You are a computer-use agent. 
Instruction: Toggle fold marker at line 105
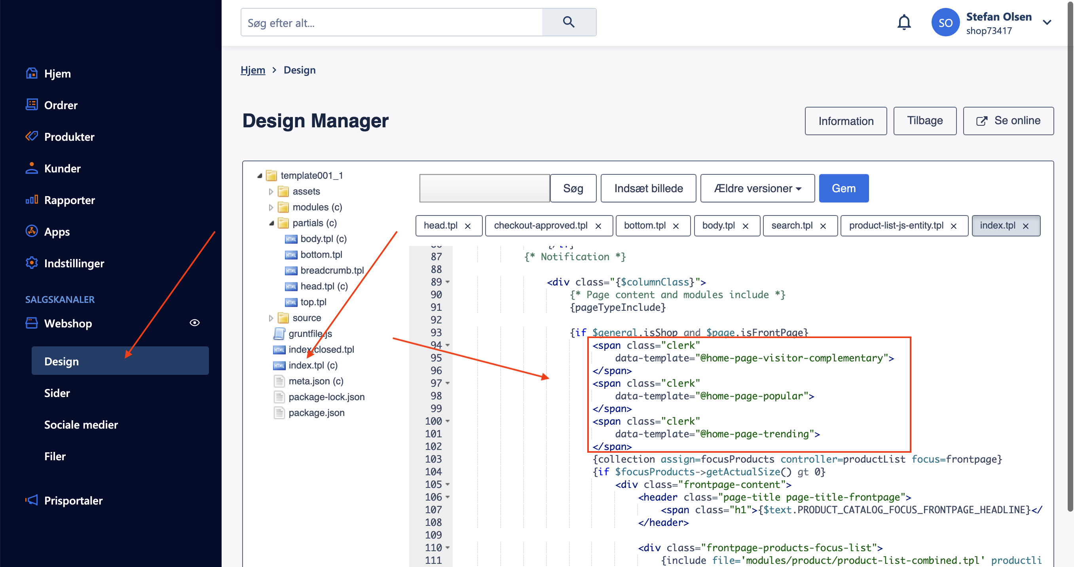[448, 484]
